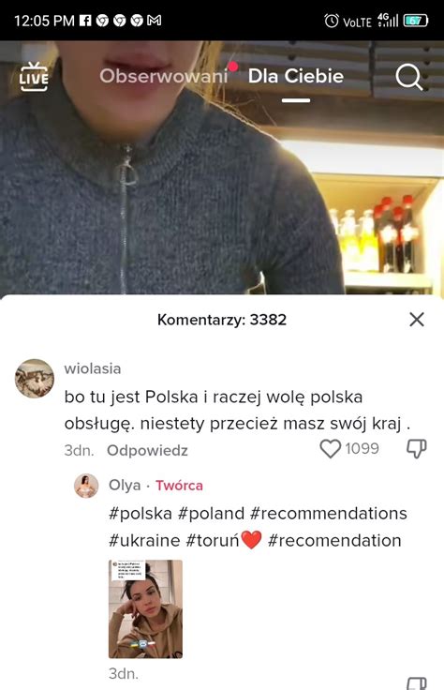Image resolution: width=444 pixels, height=690 pixels.
Task: Open the Olya creator username
Action: 125,485
